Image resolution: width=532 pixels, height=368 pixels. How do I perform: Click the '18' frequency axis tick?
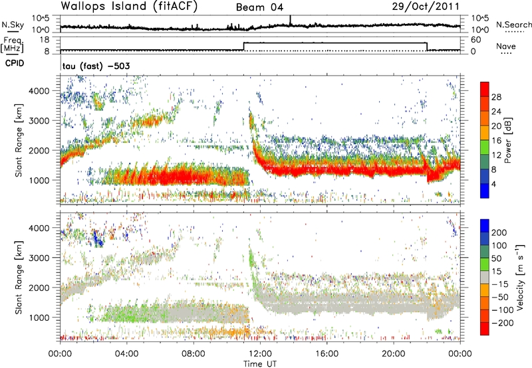(x=45, y=40)
